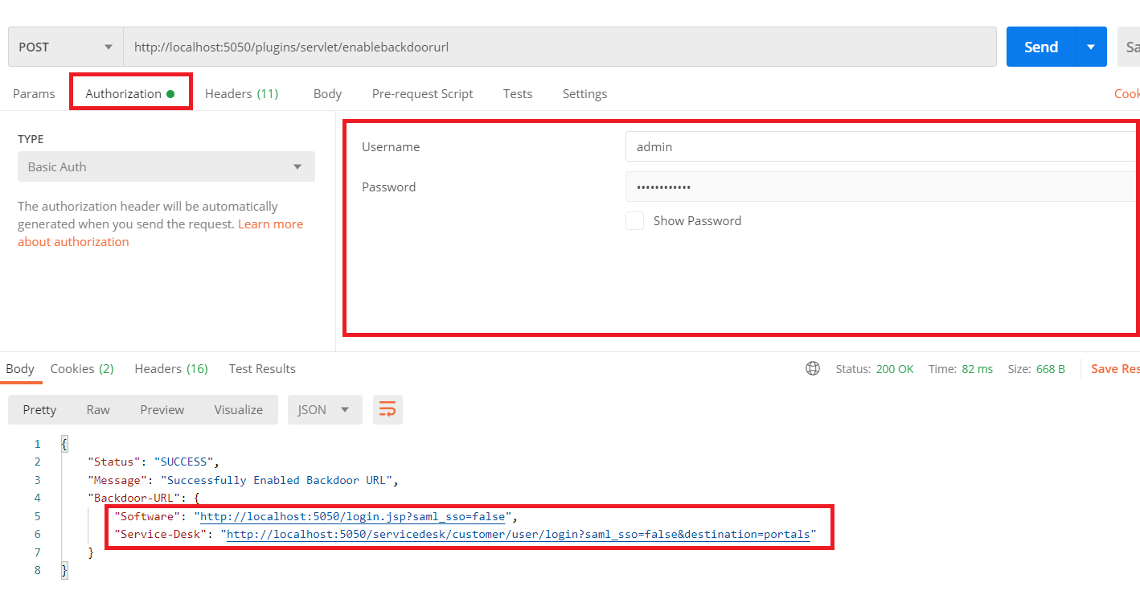
Task: Switch to the Headers (11) request tab
Action: (241, 93)
